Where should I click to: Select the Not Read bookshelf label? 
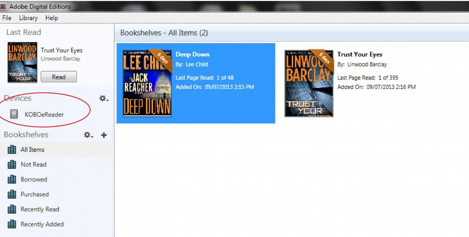click(33, 164)
